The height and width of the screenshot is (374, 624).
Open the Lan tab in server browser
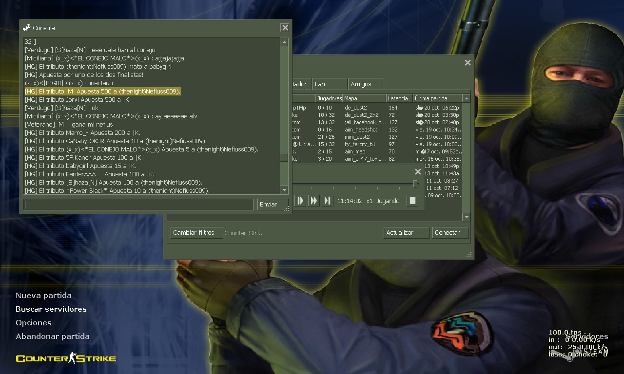point(330,84)
